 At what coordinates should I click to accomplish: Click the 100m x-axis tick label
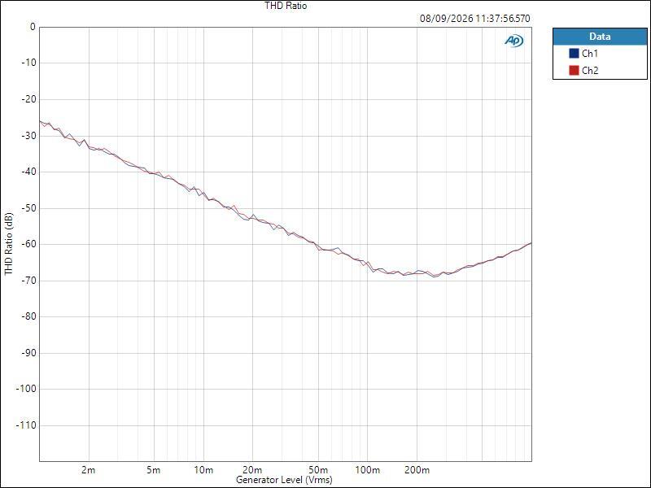(367, 470)
